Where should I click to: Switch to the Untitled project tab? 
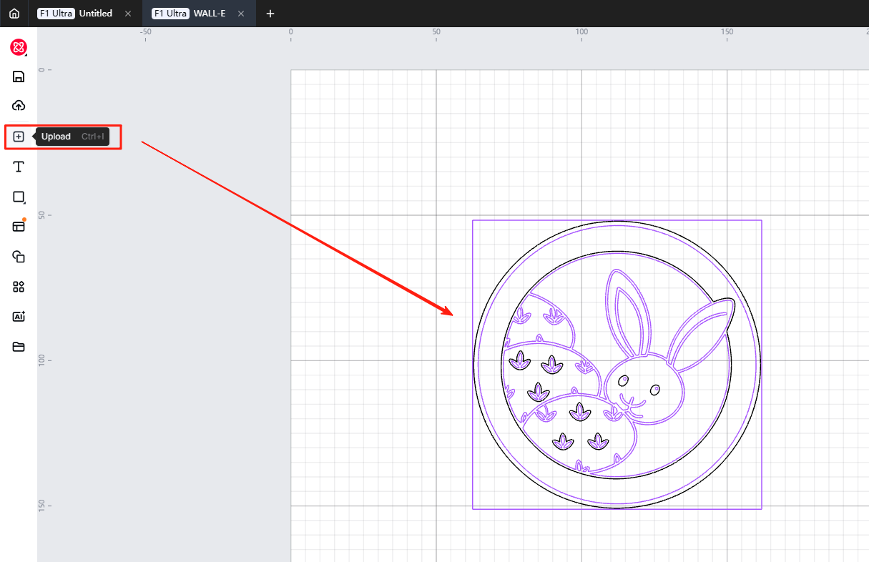95,14
